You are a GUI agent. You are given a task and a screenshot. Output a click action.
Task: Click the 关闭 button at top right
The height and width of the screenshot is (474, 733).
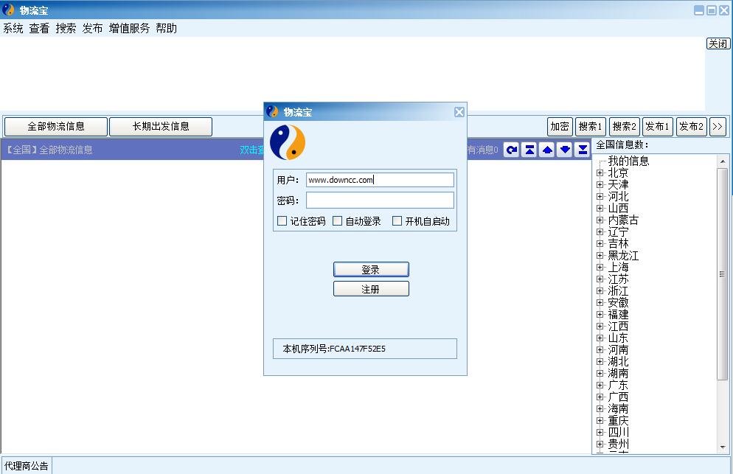tap(718, 43)
